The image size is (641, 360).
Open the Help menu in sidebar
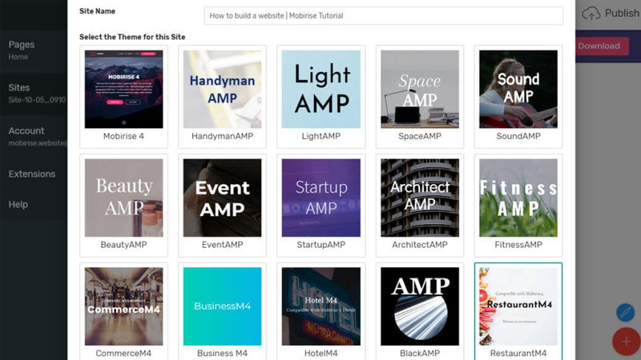click(18, 205)
